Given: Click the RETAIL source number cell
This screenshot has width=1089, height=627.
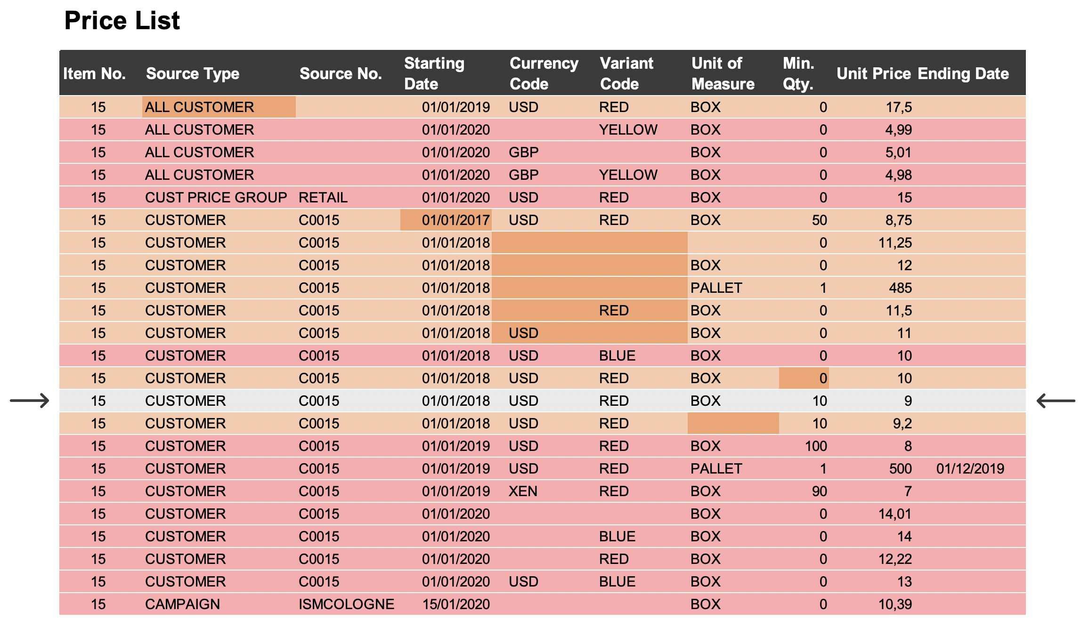Looking at the screenshot, I should [x=323, y=197].
